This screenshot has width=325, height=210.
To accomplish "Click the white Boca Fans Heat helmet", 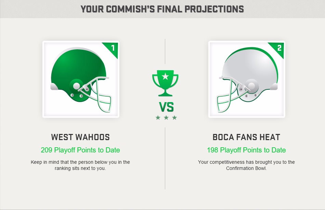I will point(247,80).
